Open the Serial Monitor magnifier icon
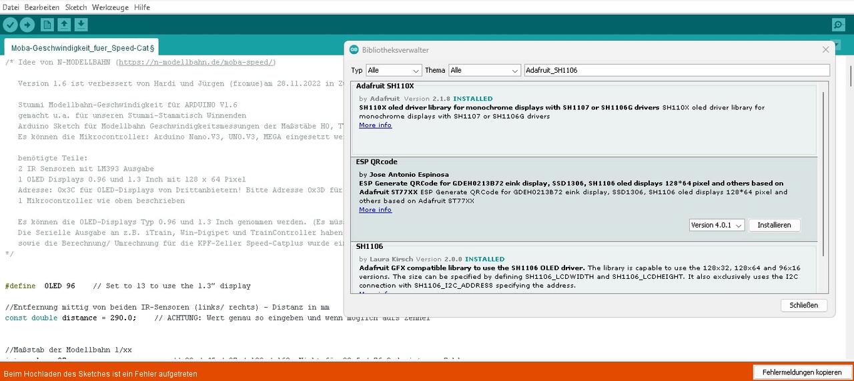 click(838, 25)
